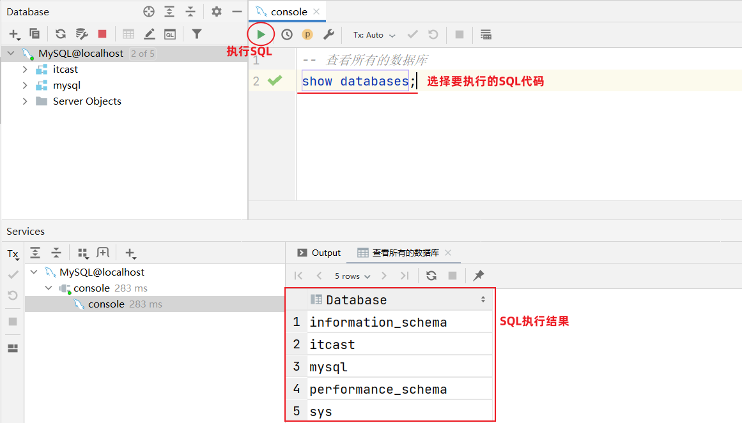The height and width of the screenshot is (423, 742).
Task: Click the schema sync layers icon
Action: pyautogui.click(x=81, y=34)
